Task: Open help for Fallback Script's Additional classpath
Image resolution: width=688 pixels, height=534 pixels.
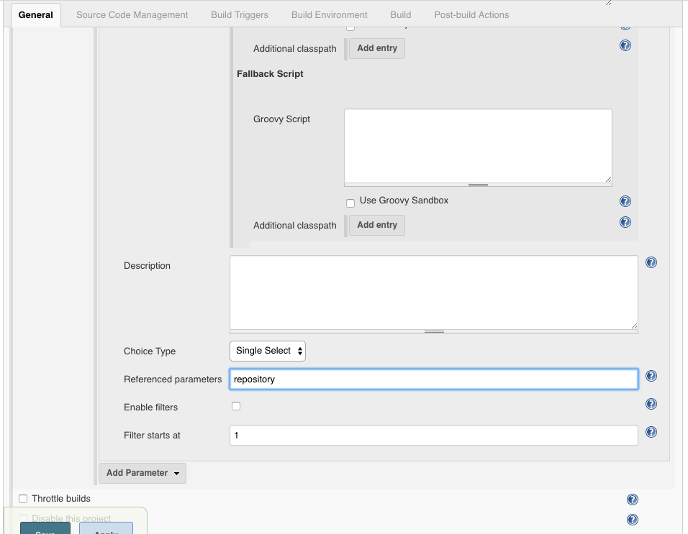Action: 625,223
